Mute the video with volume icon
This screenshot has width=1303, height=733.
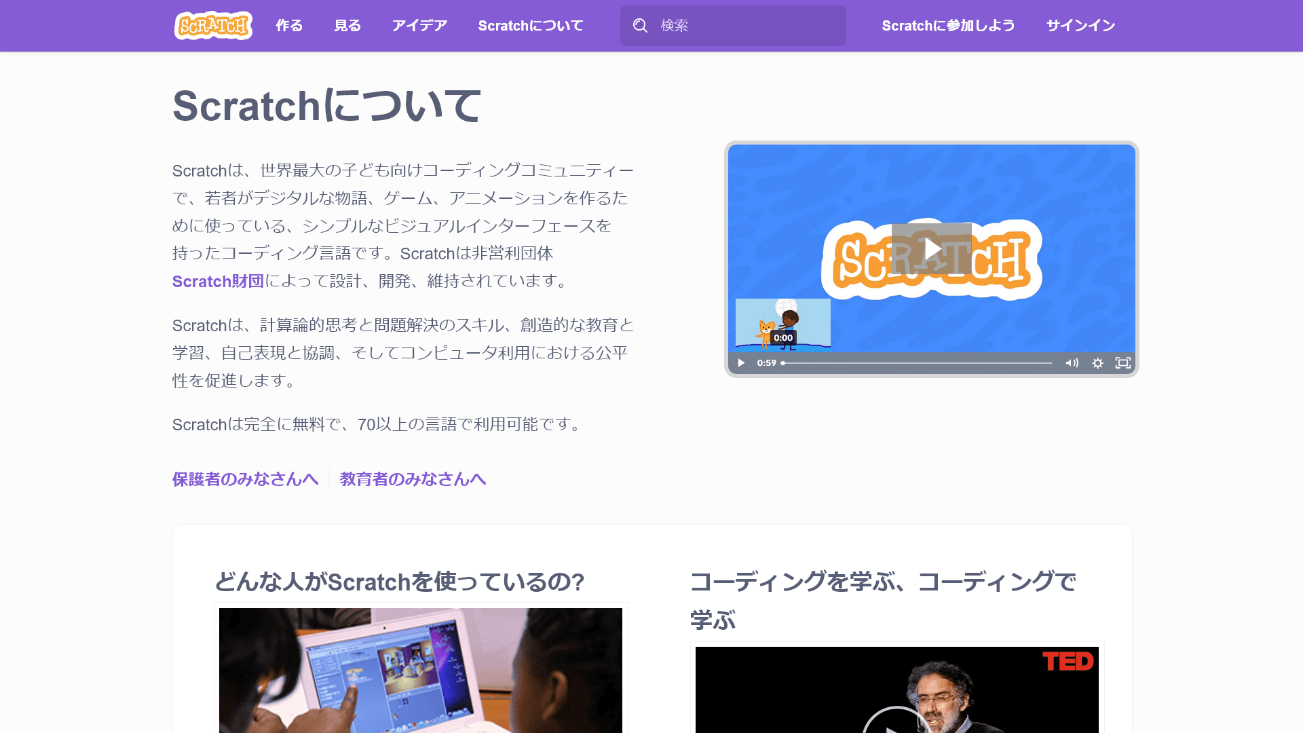1072,363
